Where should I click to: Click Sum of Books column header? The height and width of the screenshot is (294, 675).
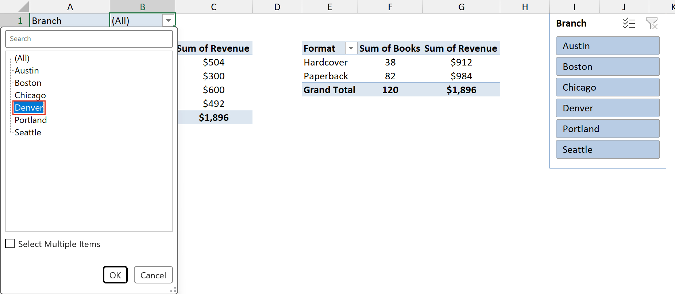pos(390,48)
